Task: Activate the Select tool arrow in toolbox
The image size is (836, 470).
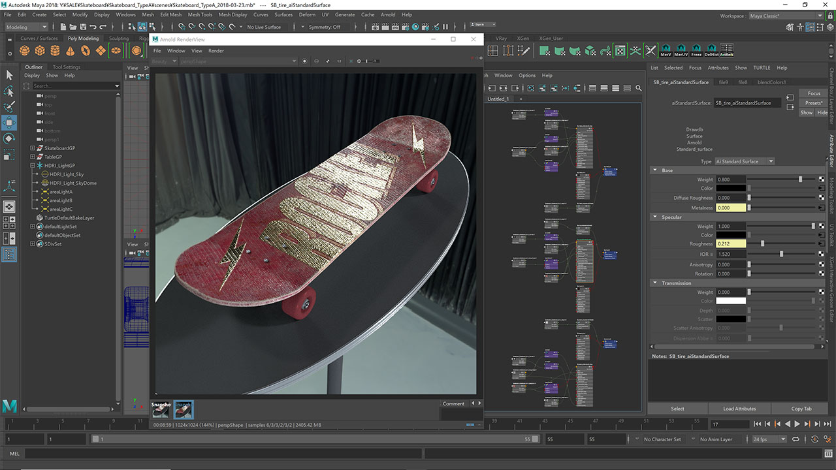Action: 9,76
